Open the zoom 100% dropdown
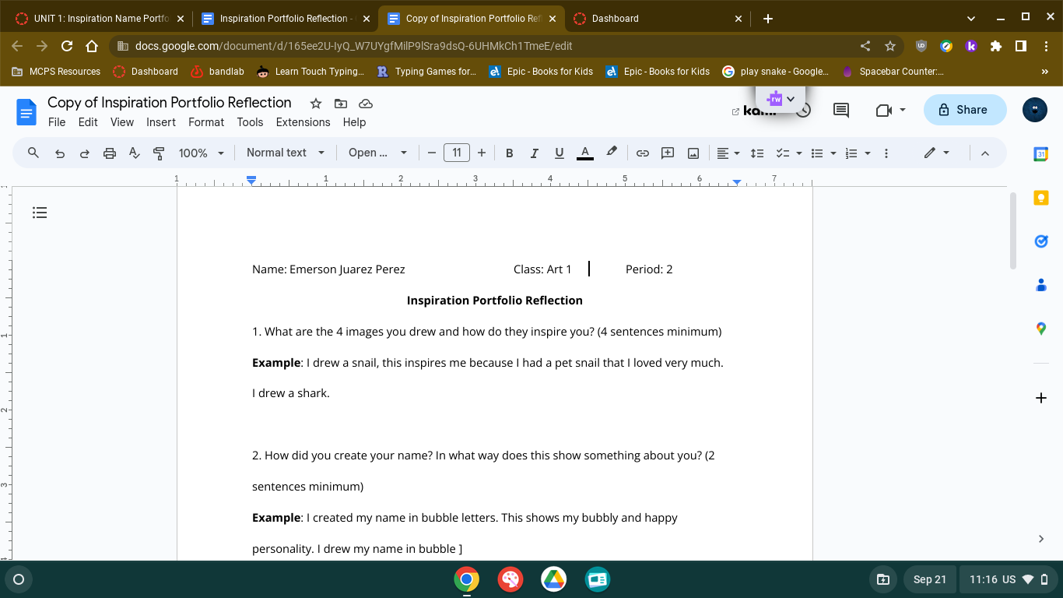 coord(201,153)
